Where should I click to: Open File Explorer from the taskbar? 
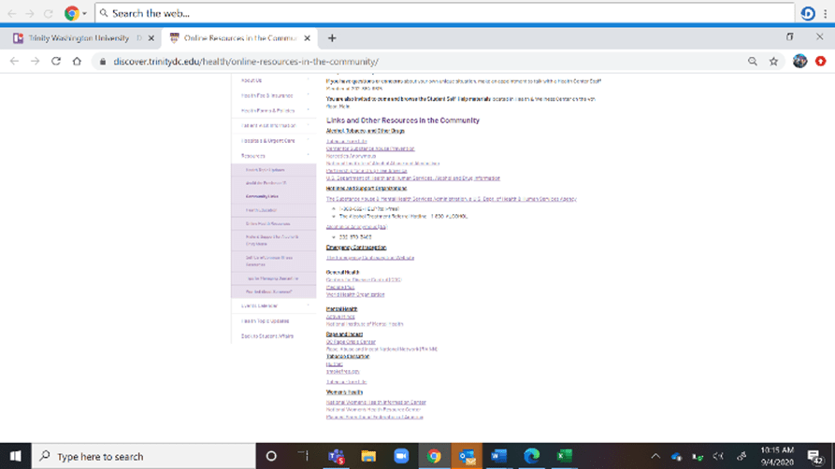click(x=368, y=456)
